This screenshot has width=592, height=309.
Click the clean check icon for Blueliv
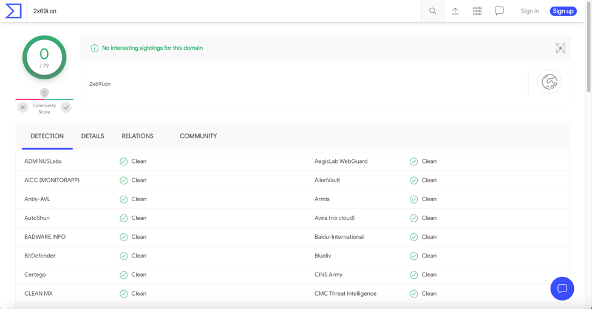414,256
